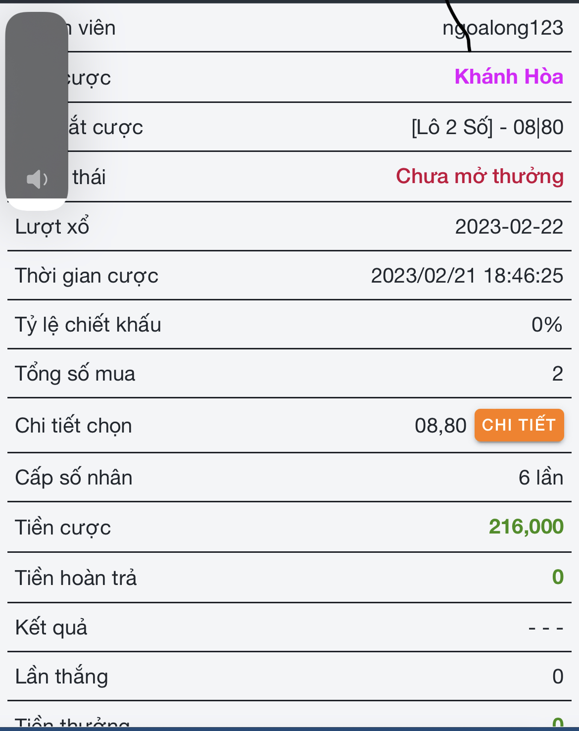Select the [Lô 2 Số] - 08|80 bet type
The image size is (579, 731).
(x=487, y=128)
